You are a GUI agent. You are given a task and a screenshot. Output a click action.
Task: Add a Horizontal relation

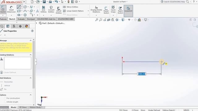click(x=6, y=82)
